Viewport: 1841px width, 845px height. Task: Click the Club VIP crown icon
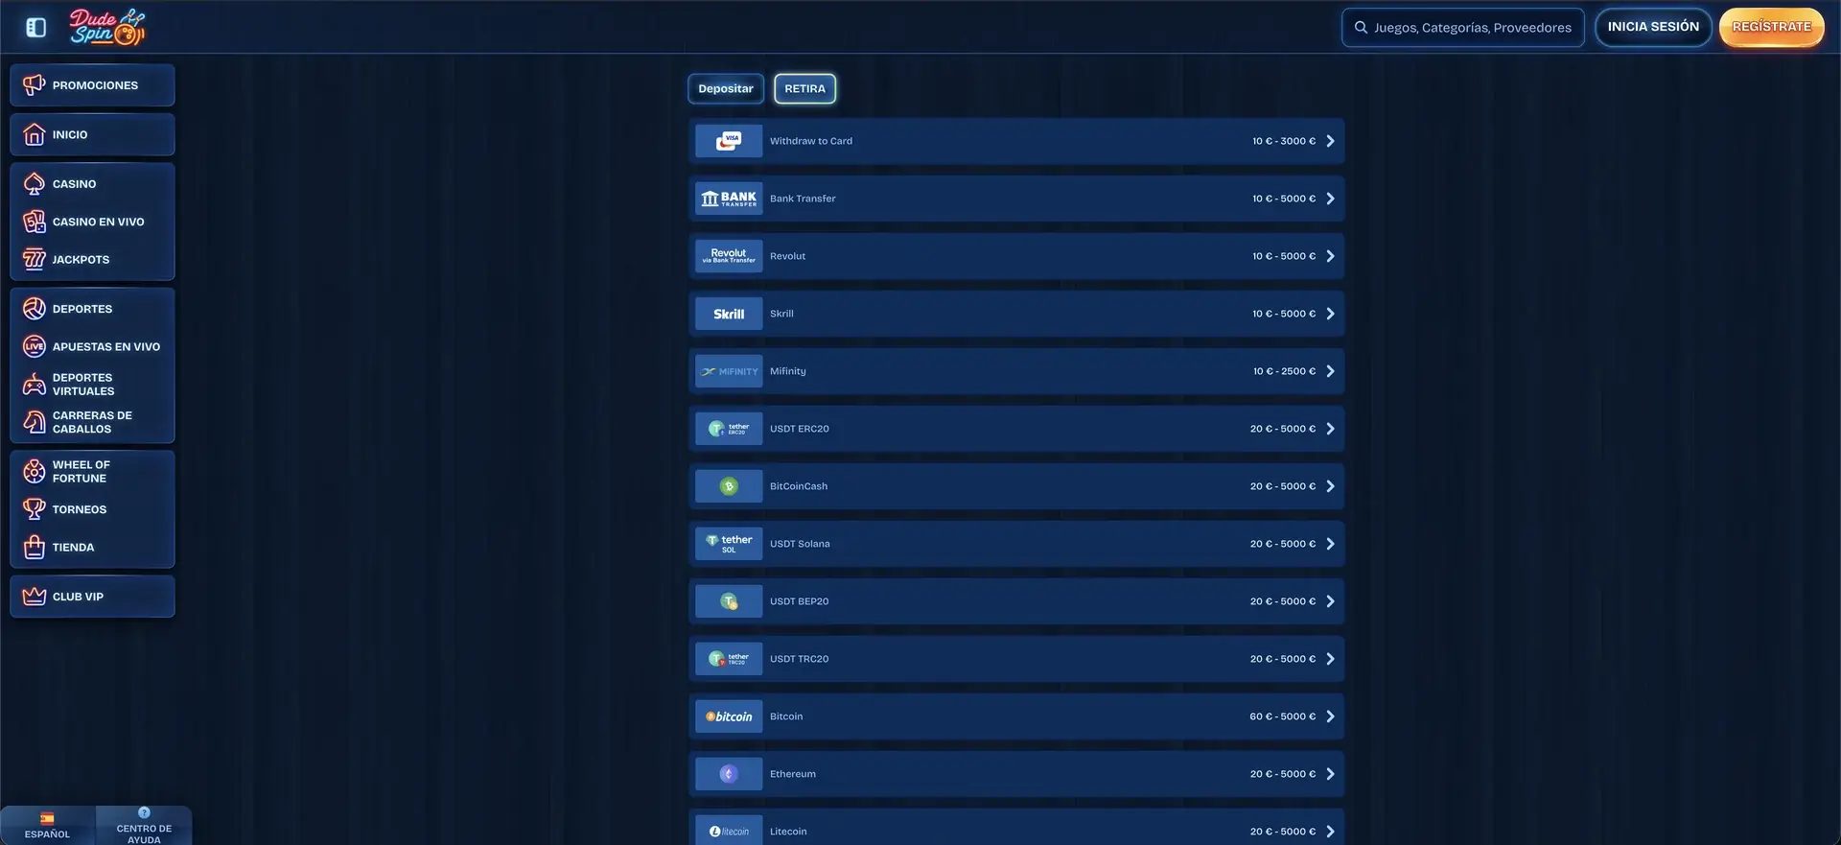click(35, 597)
